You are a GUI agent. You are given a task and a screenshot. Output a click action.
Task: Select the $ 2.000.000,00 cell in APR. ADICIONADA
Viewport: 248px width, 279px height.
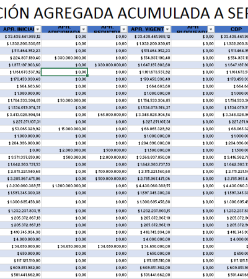[64, 150]
